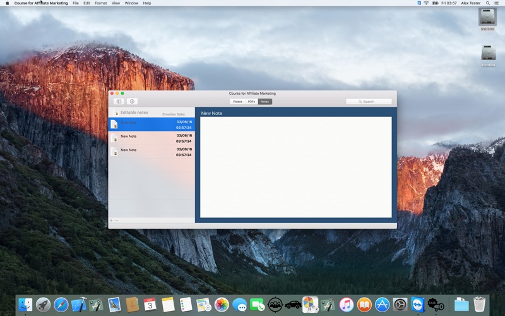The image size is (505, 316).
Task: Open the App Store in dock
Action: (x=382, y=305)
